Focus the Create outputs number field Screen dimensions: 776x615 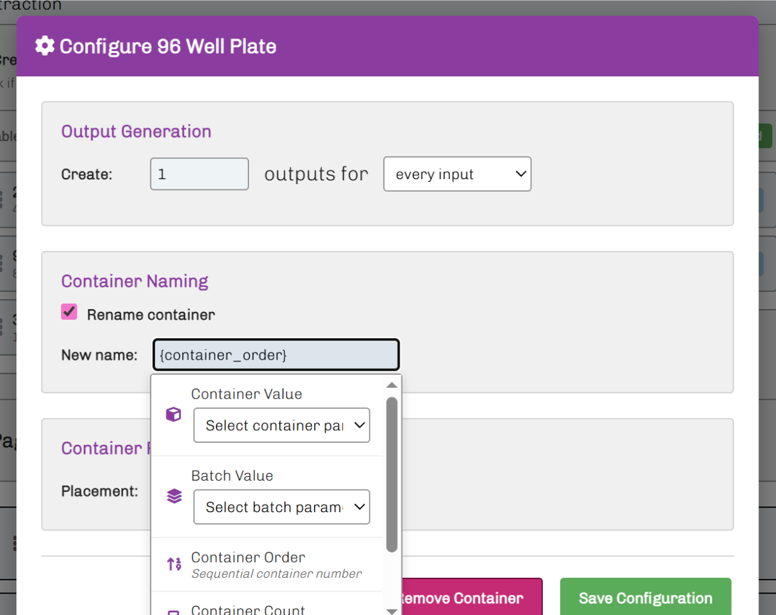click(x=199, y=174)
